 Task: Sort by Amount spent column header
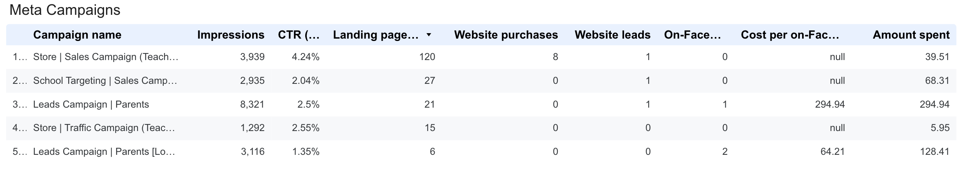click(x=911, y=35)
